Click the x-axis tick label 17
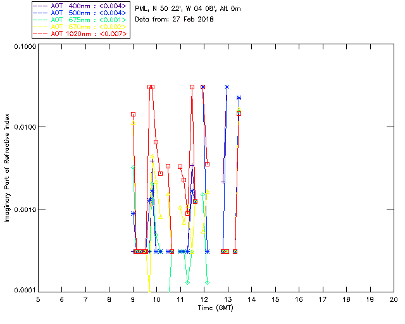405x324 pixels. (x=323, y=299)
